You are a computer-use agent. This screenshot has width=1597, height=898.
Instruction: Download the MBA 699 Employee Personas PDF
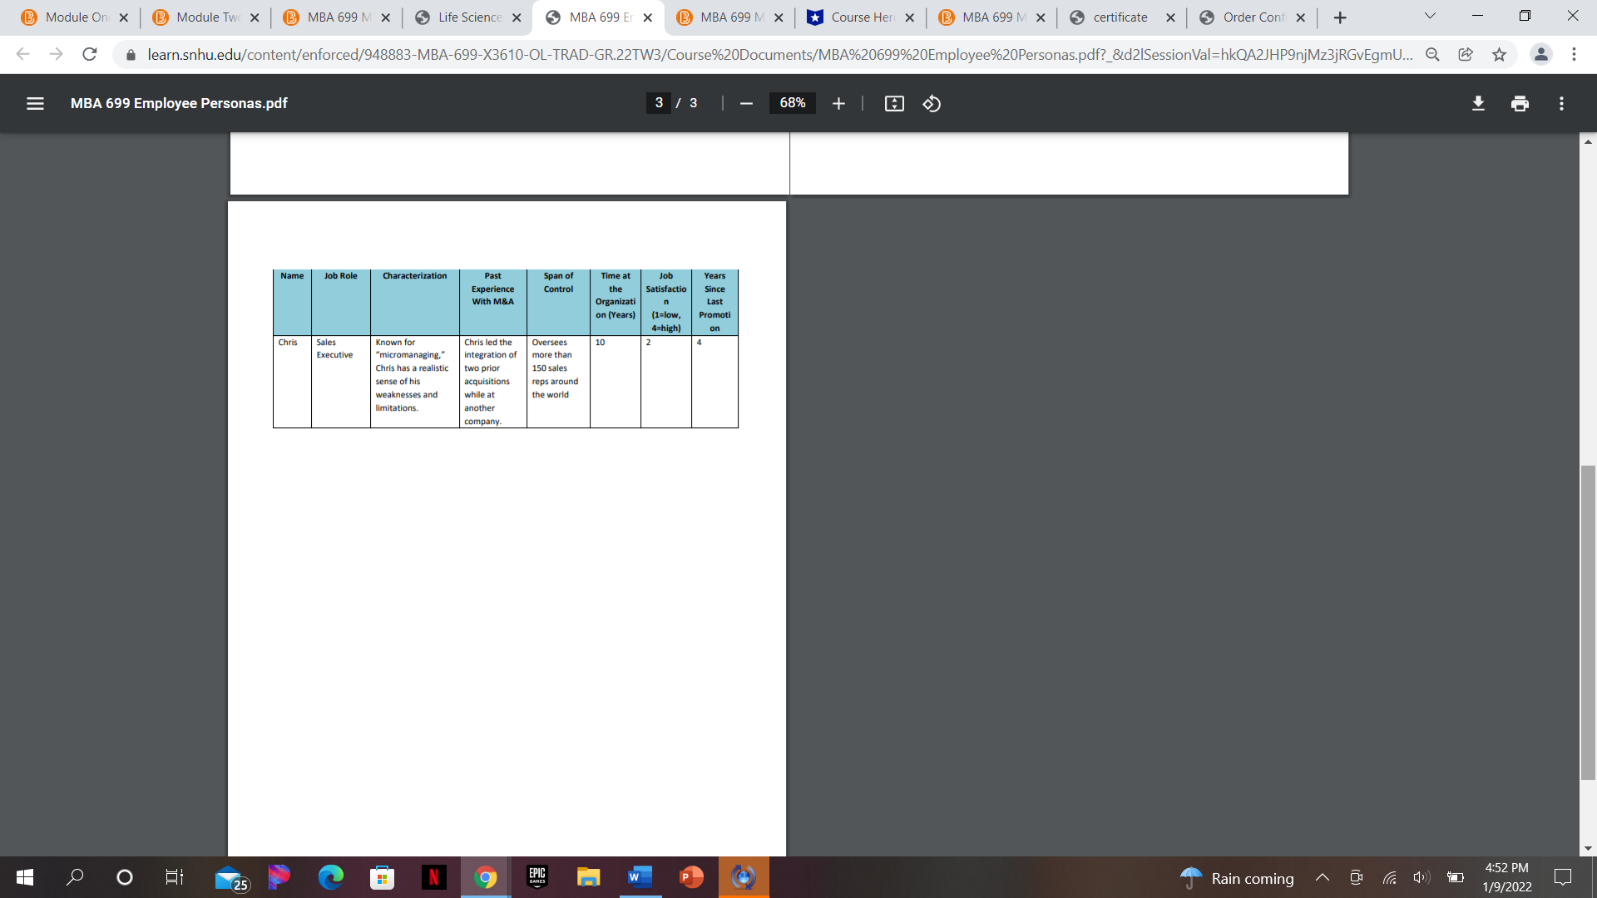1478,103
